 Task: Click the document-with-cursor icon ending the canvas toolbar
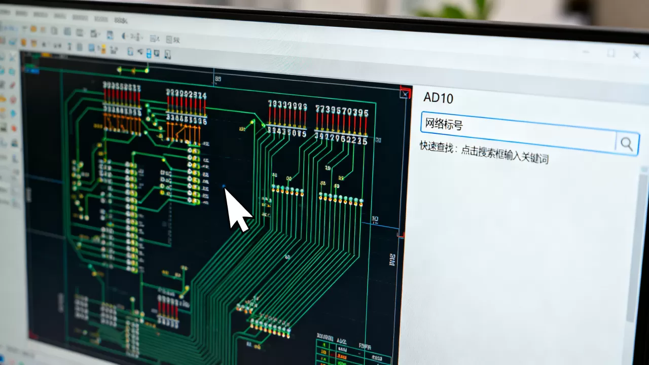pyautogui.click(x=167, y=54)
